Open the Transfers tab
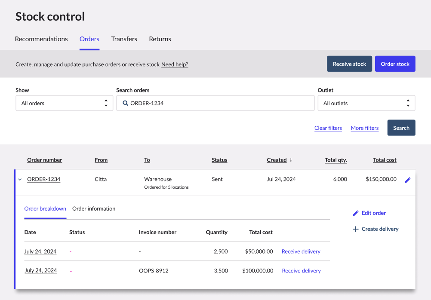The image size is (431, 300). (124, 39)
